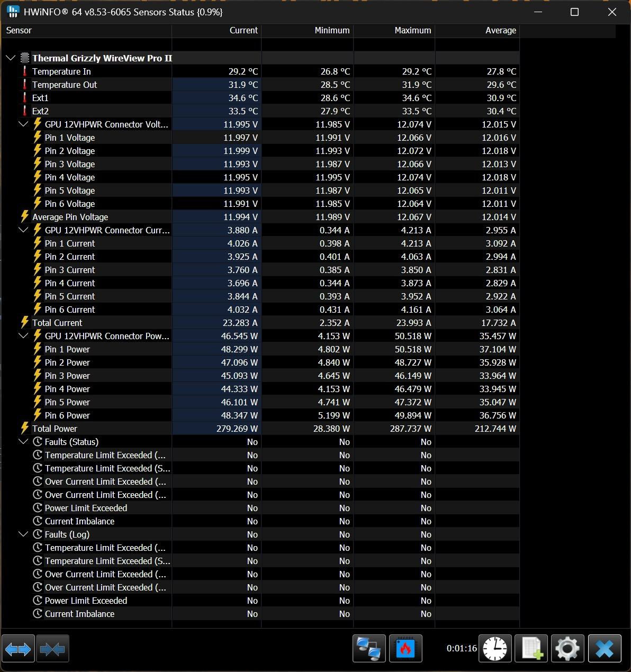Close sensors with the blue X button
The width and height of the screenshot is (631, 672).
click(605, 648)
